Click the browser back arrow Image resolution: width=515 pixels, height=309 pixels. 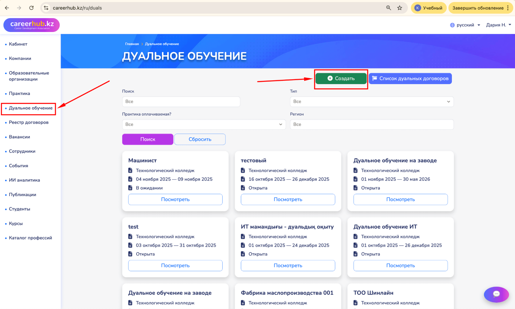click(7, 8)
